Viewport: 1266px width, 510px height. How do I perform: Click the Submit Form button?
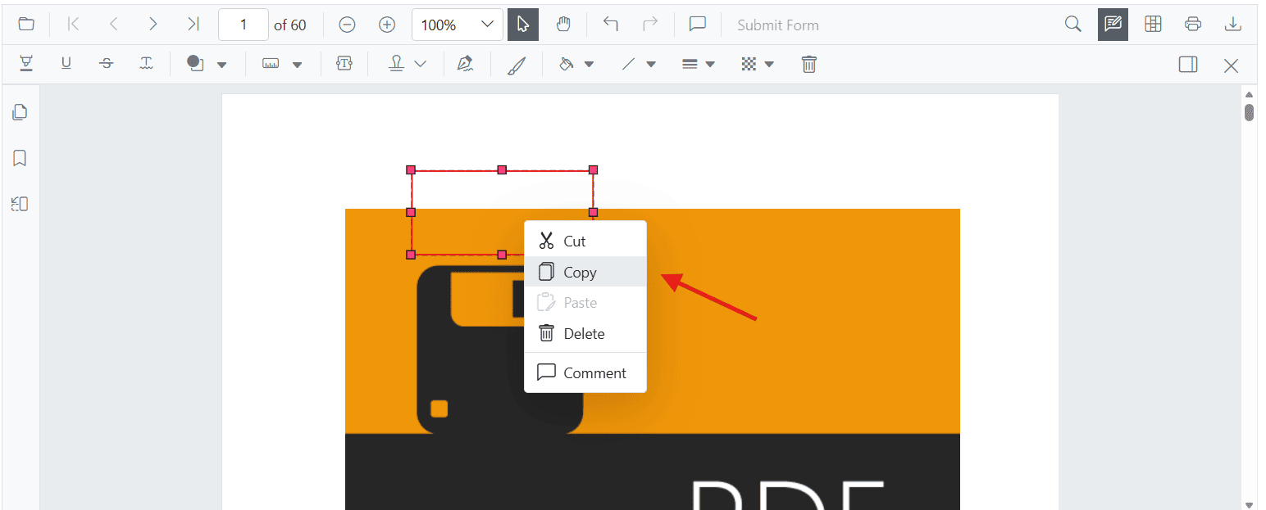click(x=778, y=25)
